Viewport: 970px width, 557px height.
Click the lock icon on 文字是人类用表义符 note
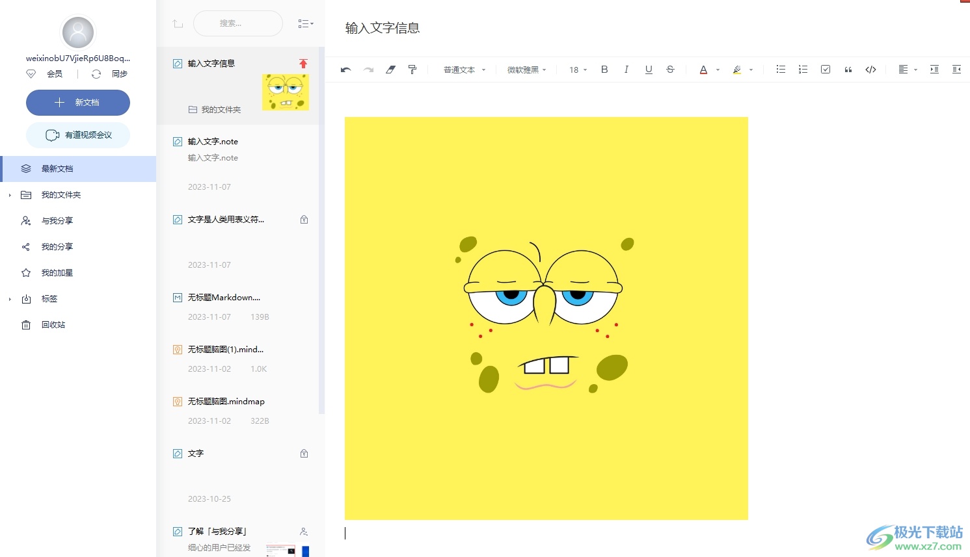point(304,220)
